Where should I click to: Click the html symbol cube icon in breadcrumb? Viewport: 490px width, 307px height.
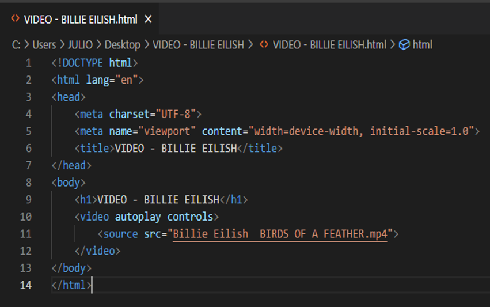404,45
